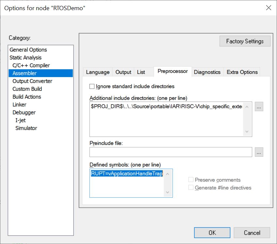Open the Extra Options tab
This screenshot has height=244, width=277.
click(242, 72)
